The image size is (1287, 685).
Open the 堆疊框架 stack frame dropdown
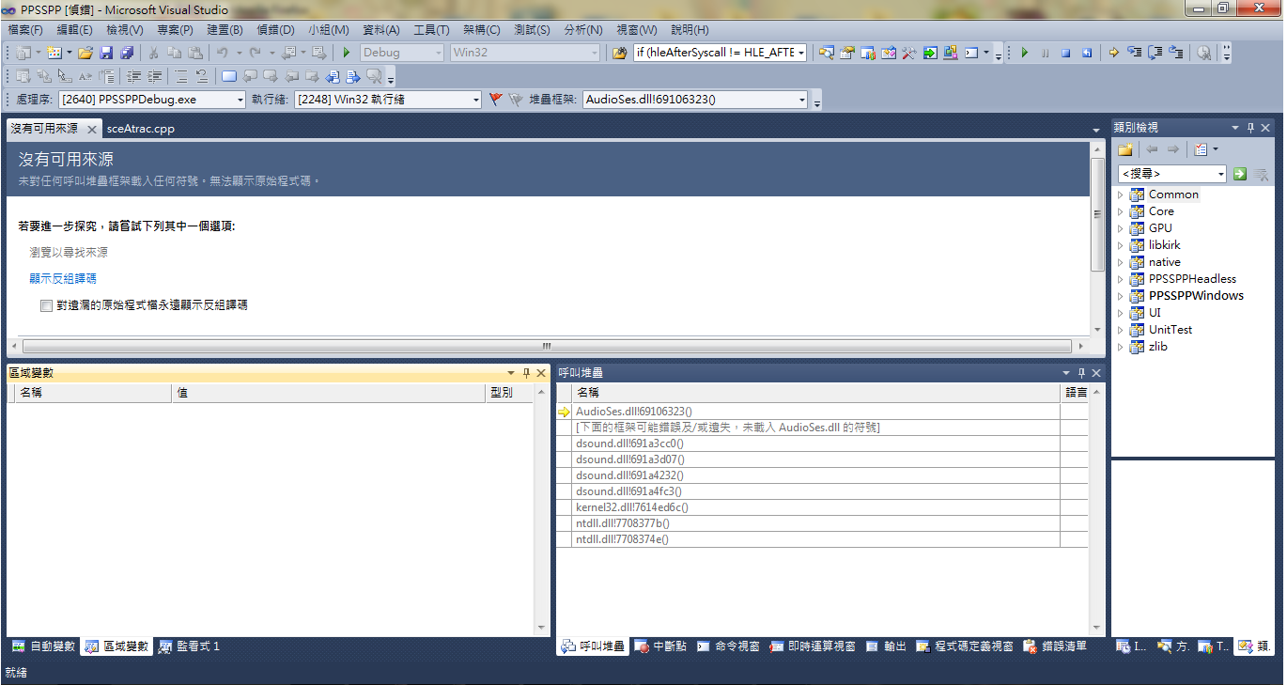tap(801, 100)
